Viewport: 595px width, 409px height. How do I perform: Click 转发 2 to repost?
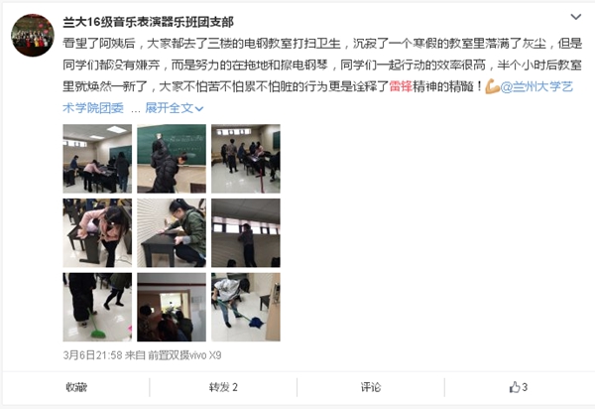point(223,387)
